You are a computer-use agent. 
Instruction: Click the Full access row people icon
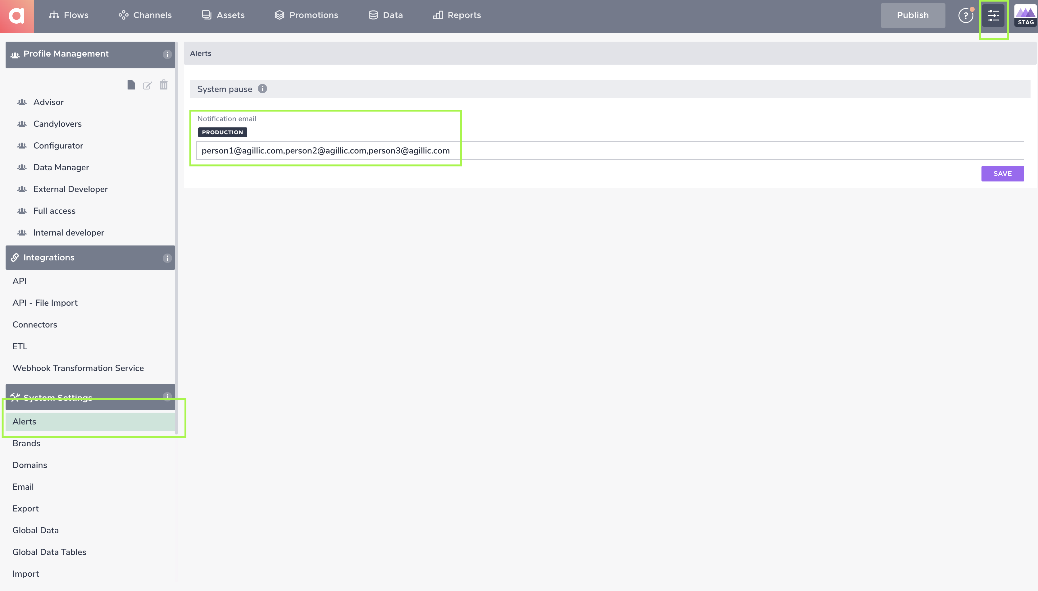(x=22, y=211)
